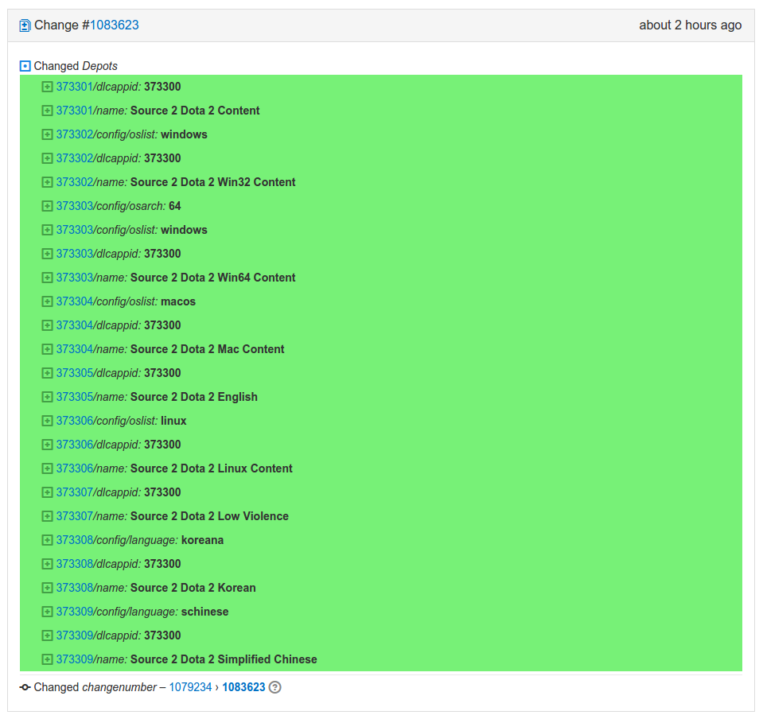Open depot 373301 link in dlcappid row
The image size is (763, 719).
click(75, 87)
